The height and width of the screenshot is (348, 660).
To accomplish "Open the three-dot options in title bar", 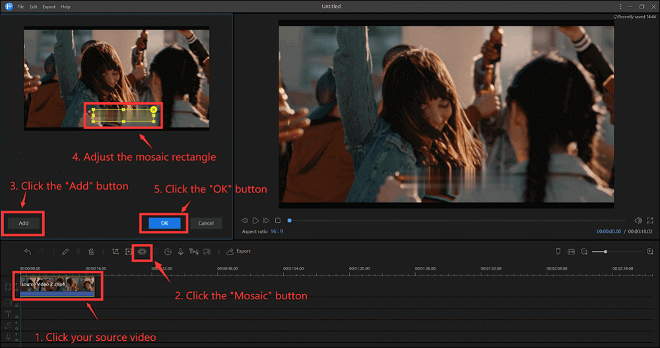I will coord(620,7).
